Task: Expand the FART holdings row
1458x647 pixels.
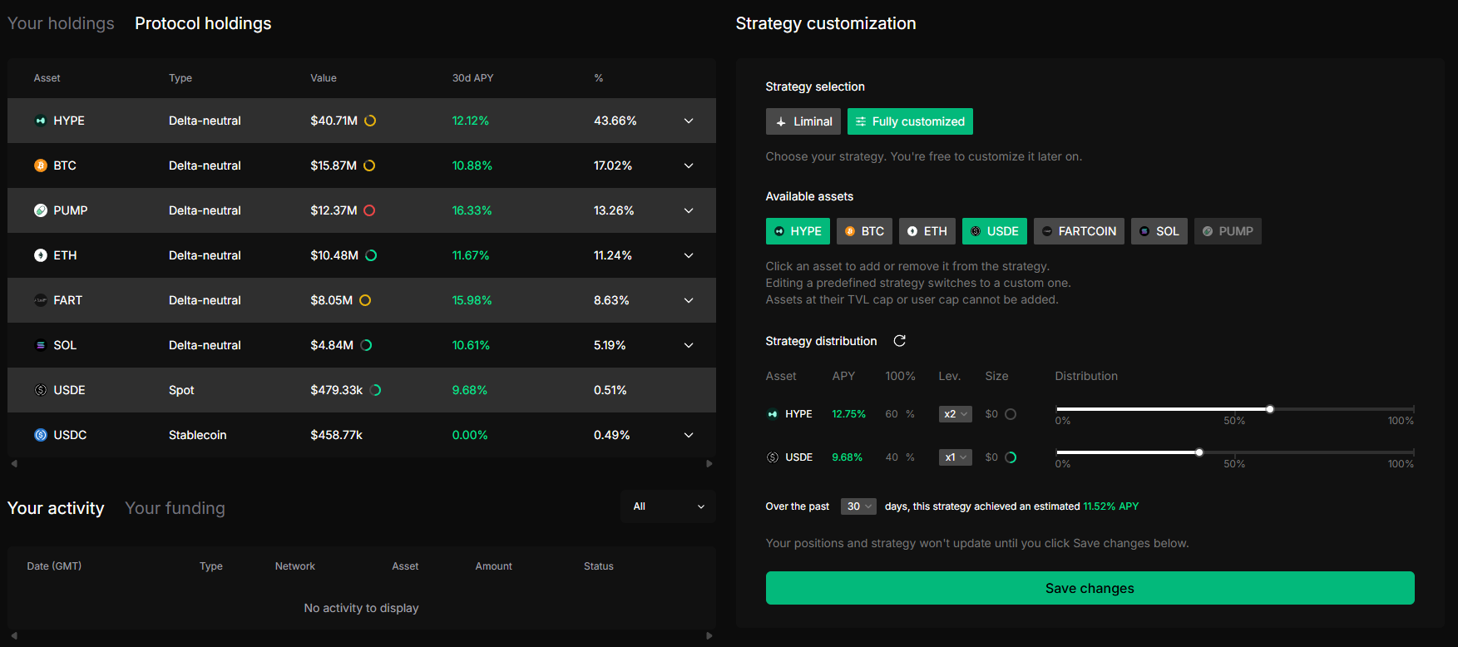Action: coord(689,300)
